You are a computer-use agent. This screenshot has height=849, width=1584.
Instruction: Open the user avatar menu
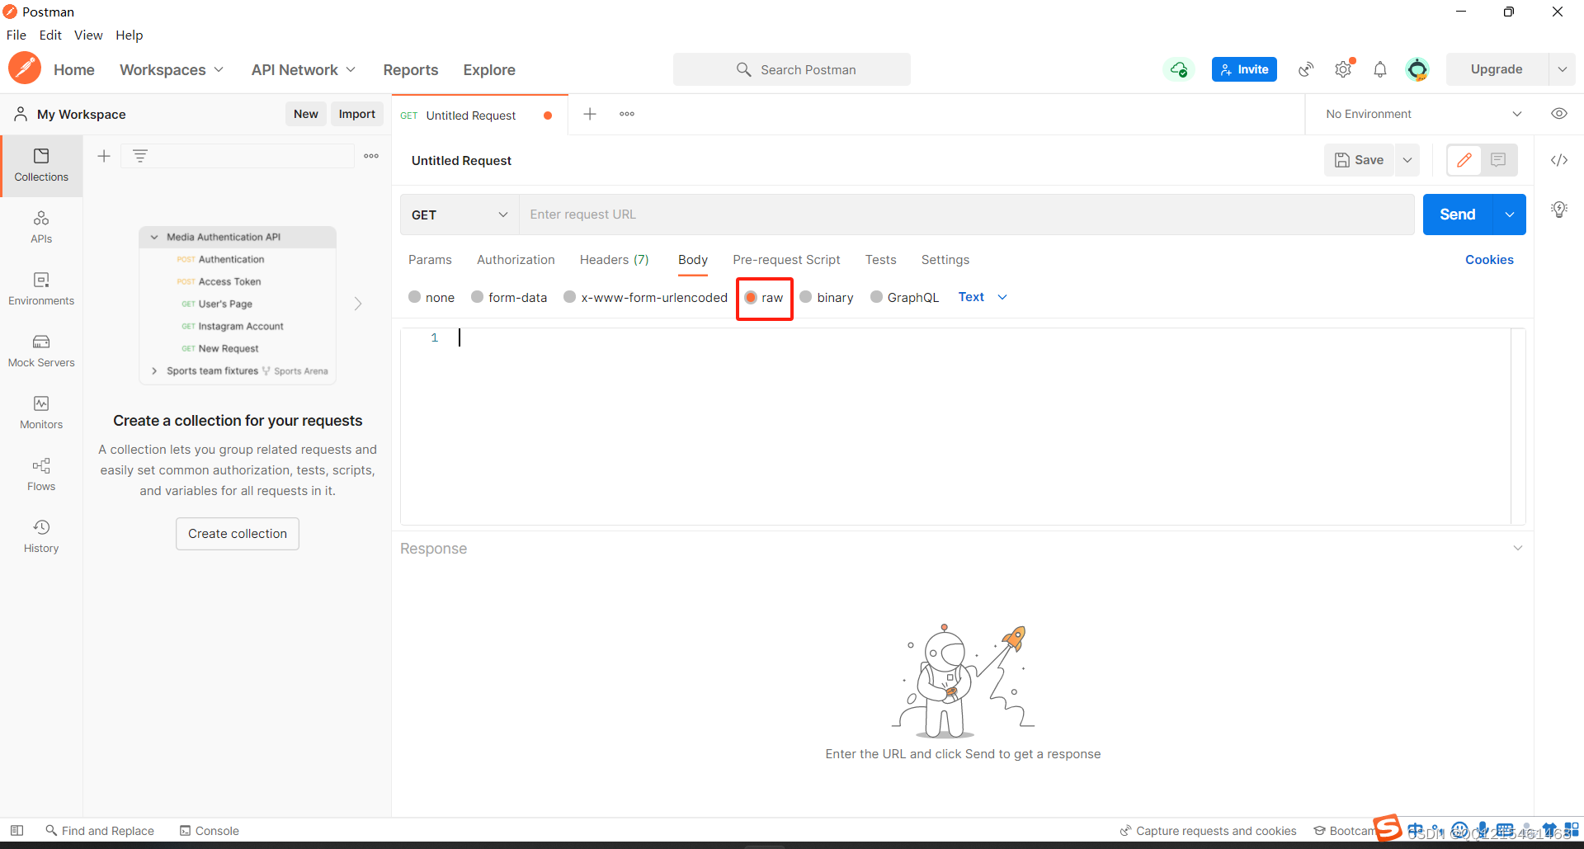tap(1417, 69)
